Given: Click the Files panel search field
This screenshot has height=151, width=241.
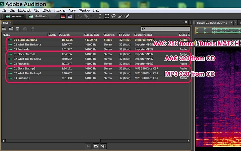Looking at the screenshot, I should point(166,29).
